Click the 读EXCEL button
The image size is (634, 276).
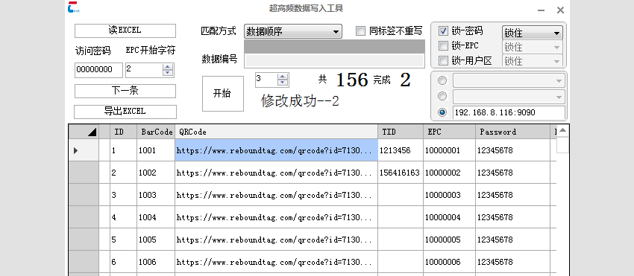[x=125, y=31]
